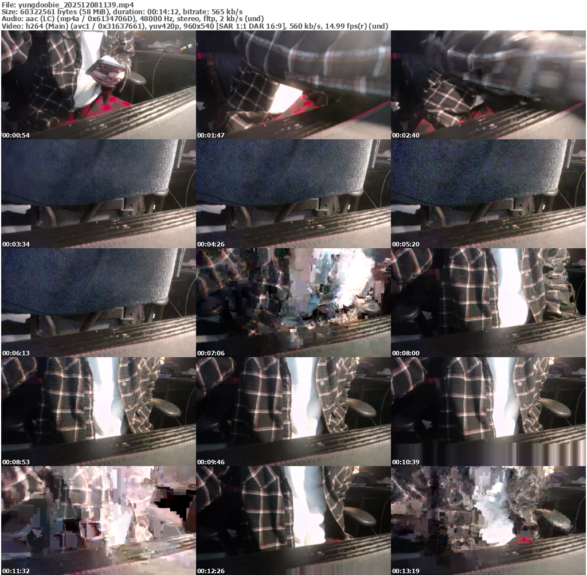The width and height of the screenshot is (587, 575).
Task: Select the frame thumbnail at 00:06:13
Action: (x=99, y=303)
